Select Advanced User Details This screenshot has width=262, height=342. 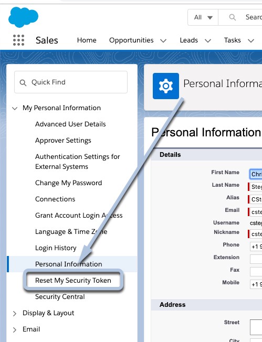point(70,124)
